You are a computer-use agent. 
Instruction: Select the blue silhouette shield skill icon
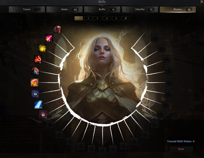coord(35,71)
